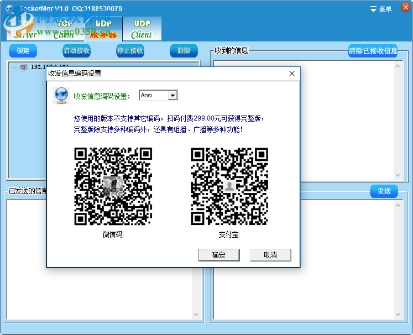Viewport: 413px width, 335px height.
Task: Click the 停止接收 button
Action: click(x=130, y=50)
